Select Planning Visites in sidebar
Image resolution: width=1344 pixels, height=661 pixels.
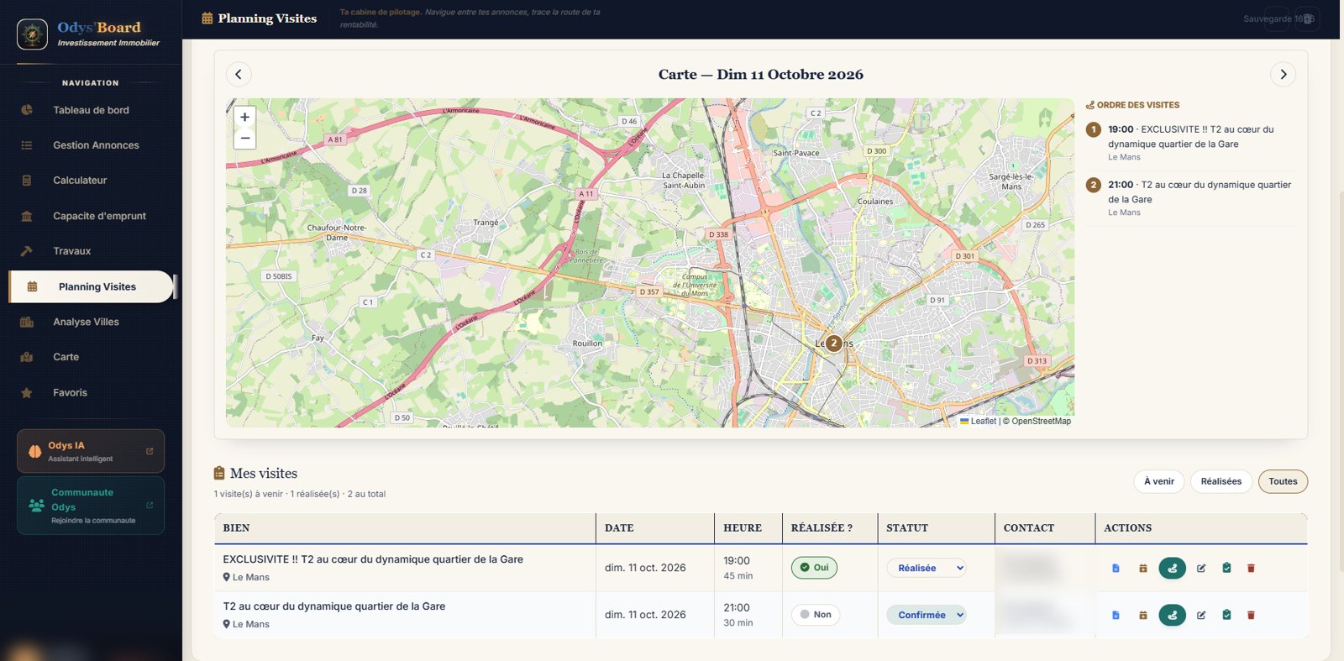point(91,286)
